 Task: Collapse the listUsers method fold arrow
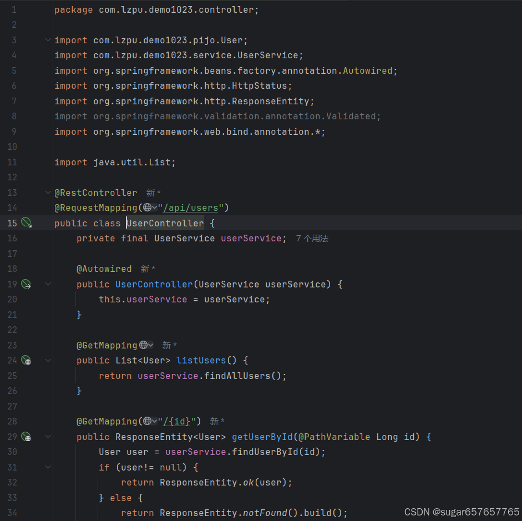[x=48, y=360]
